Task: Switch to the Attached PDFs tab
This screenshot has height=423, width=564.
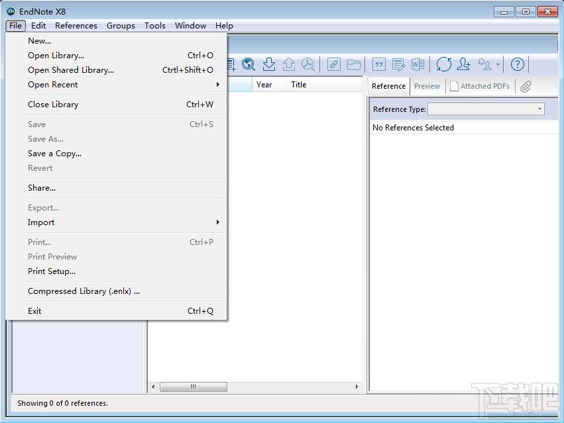Action: click(480, 86)
